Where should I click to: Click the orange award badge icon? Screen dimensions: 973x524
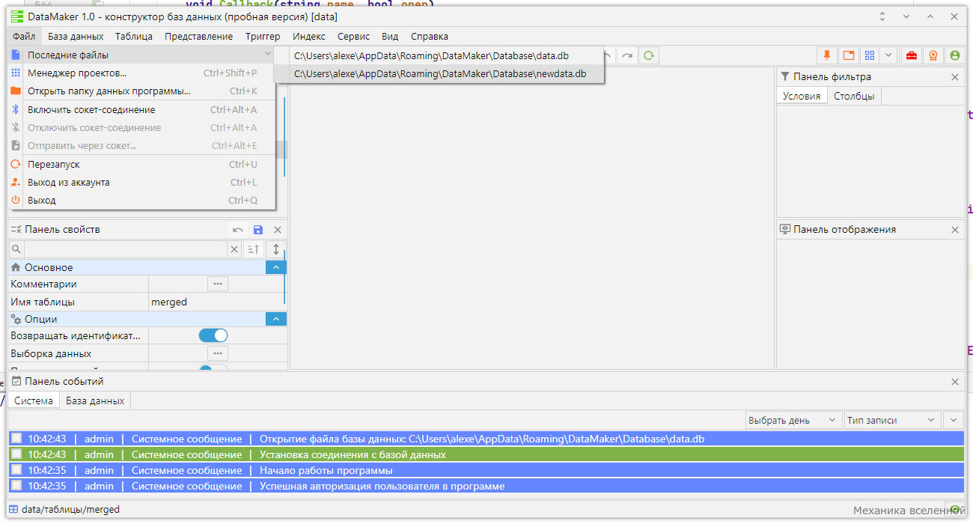click(933, 55)
